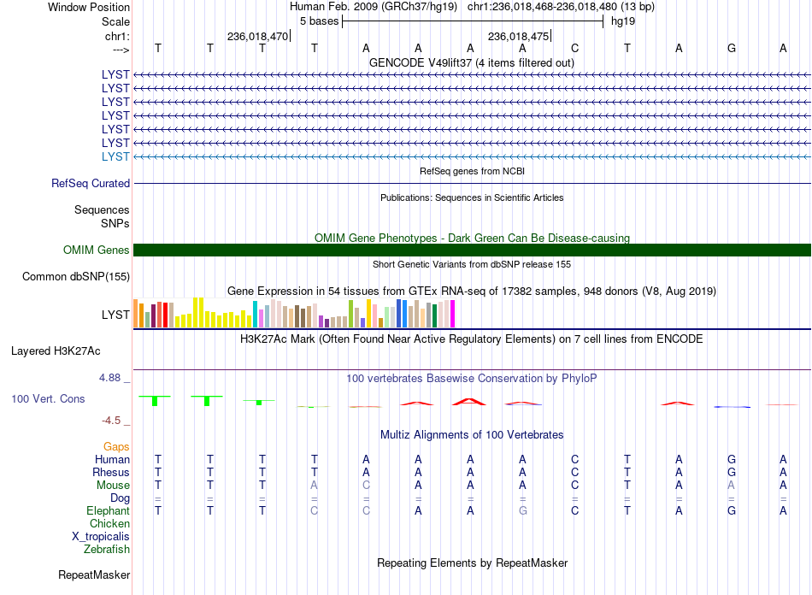Open the 100 Vert. Cons track label

(x=48, y=398)
